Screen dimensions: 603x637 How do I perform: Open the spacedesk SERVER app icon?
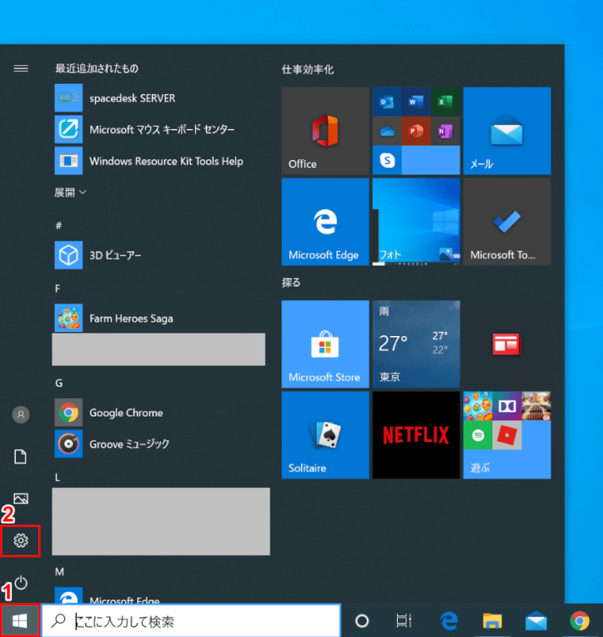click(68, 98)
